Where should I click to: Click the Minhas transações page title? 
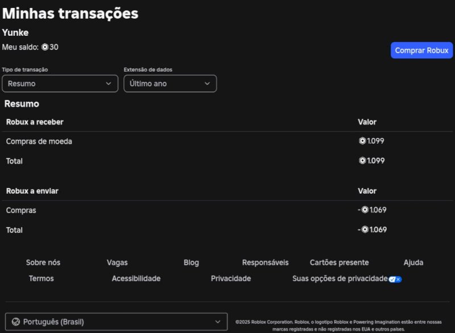[70, 14]
